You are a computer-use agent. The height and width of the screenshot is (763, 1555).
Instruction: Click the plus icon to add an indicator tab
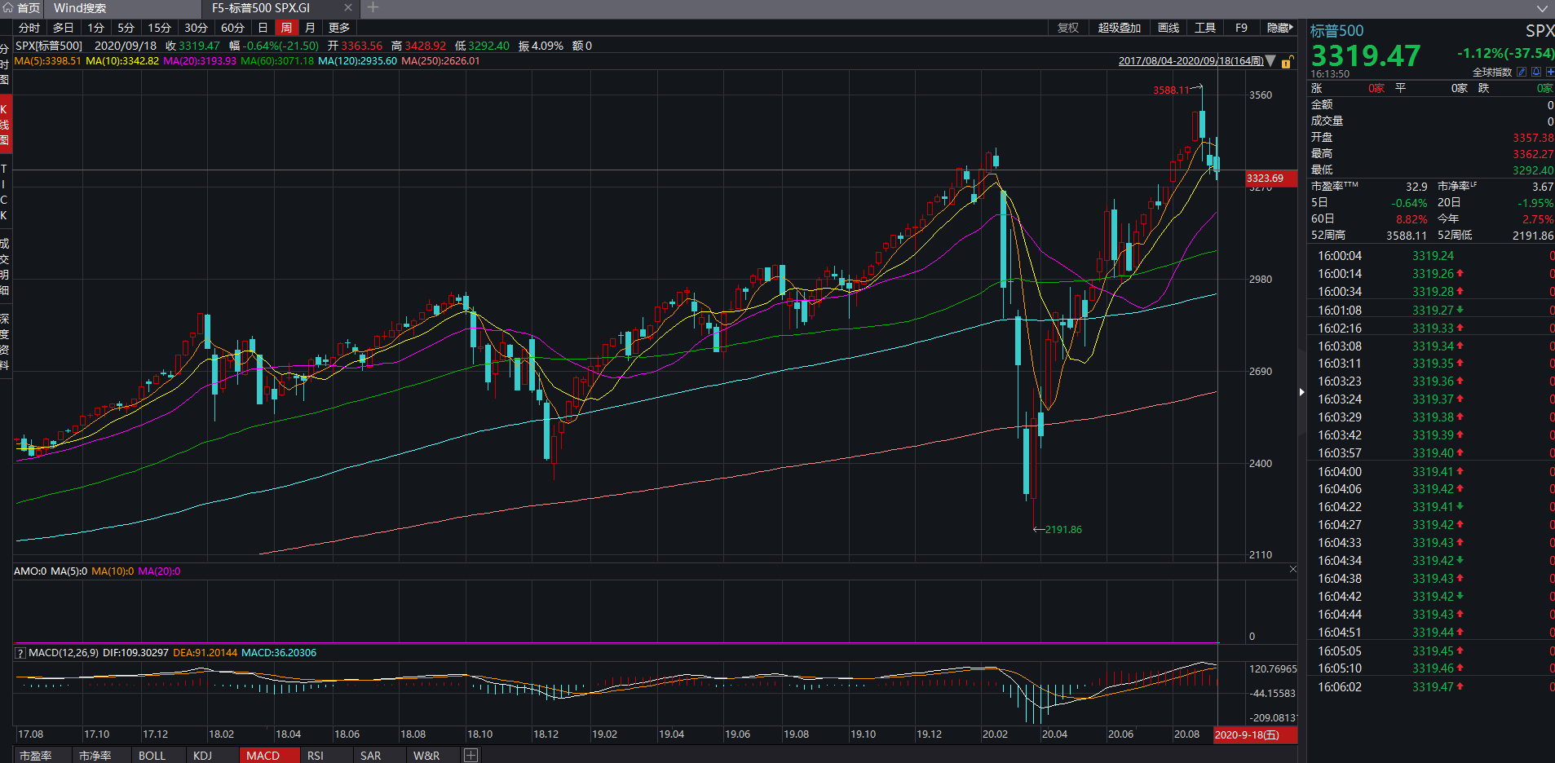(471, 756)
